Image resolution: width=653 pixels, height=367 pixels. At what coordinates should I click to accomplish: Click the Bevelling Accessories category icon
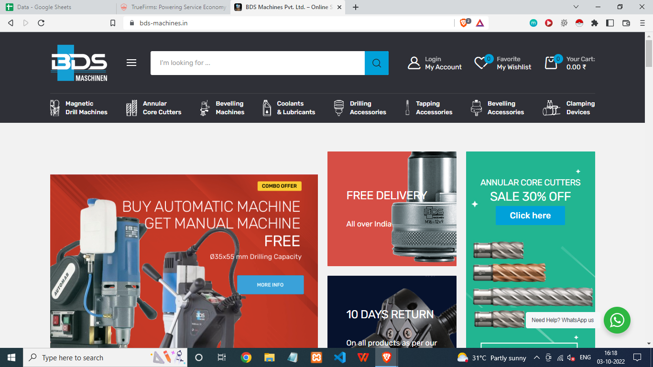click(476, 108)
